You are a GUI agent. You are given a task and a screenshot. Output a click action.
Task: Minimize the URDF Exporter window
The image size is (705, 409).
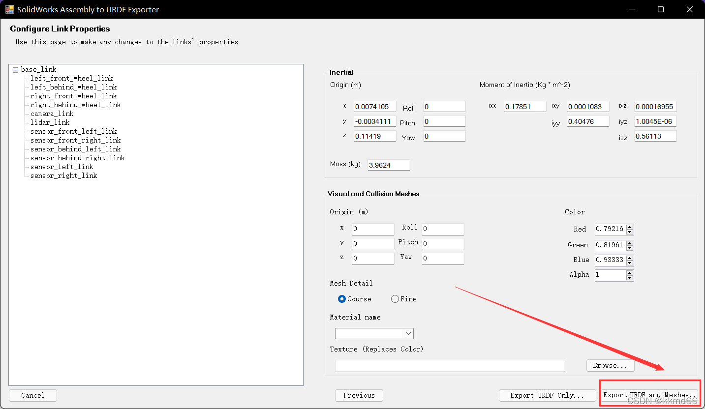pos(632,9)
